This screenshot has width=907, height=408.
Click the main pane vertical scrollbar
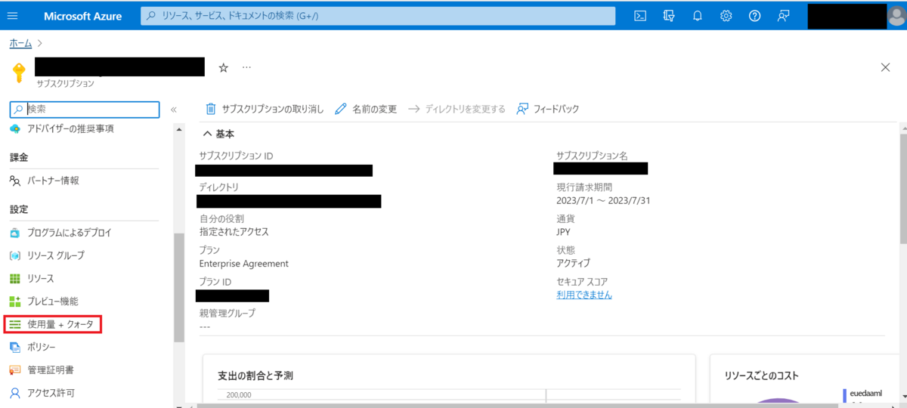pos(902,189)
